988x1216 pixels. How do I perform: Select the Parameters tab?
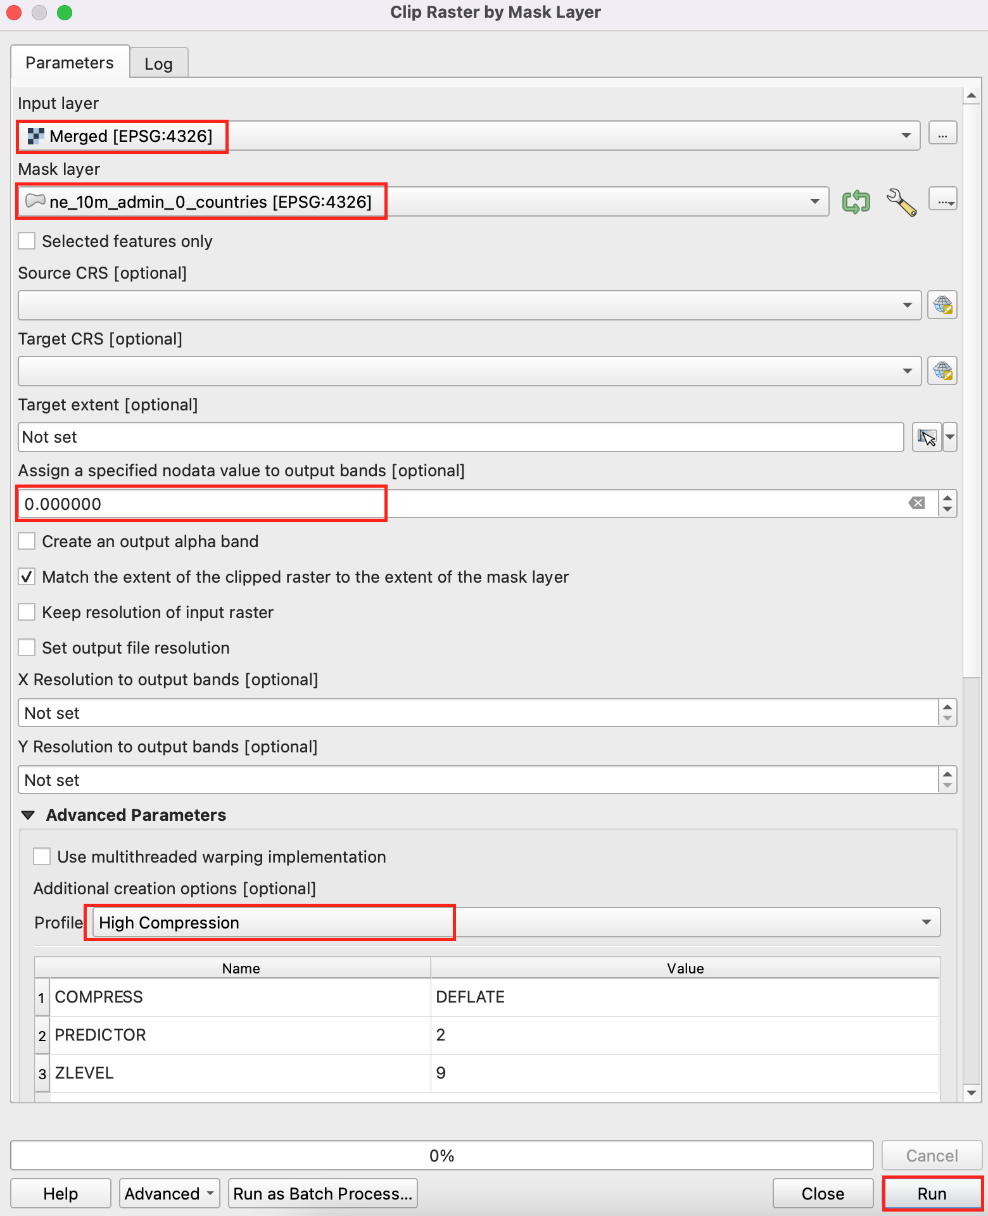(70, 63)
